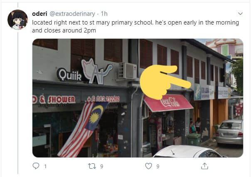251x177 pixels.
Task: Open the share tweet upload icon
Action: click(204, 166)
